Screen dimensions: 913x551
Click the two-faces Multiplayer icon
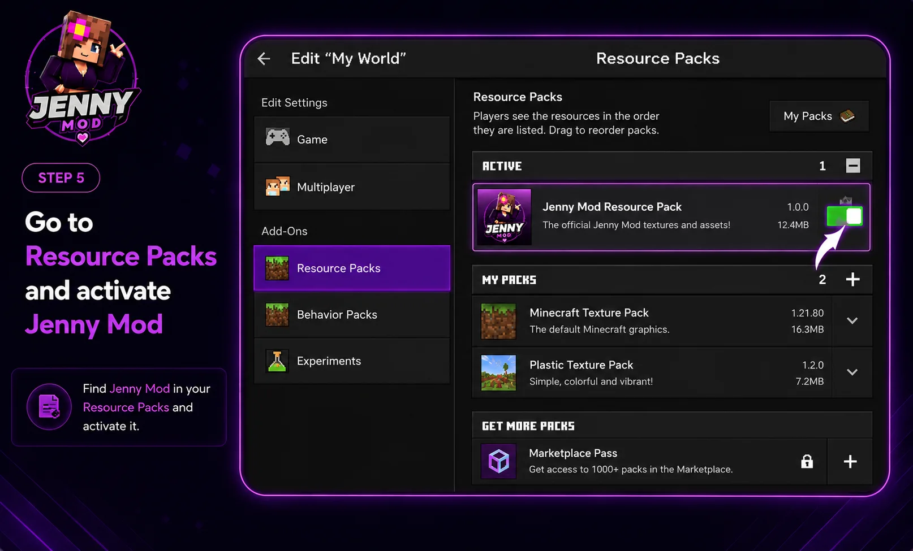(278, 186)
